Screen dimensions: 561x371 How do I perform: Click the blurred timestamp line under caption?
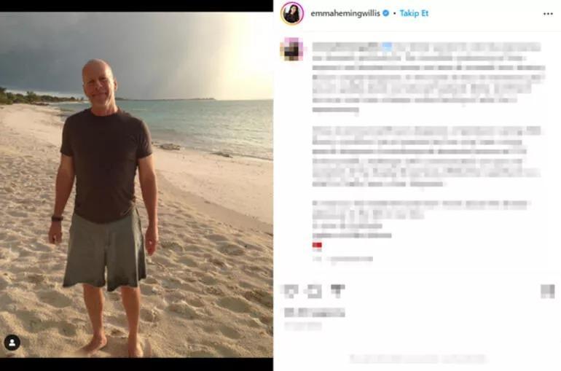[342, 259]
